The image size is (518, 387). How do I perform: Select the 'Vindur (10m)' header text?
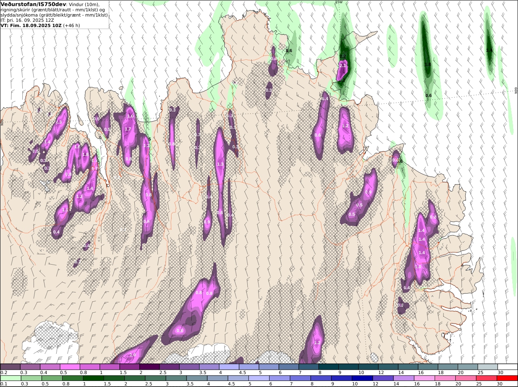tap(84, 4)
